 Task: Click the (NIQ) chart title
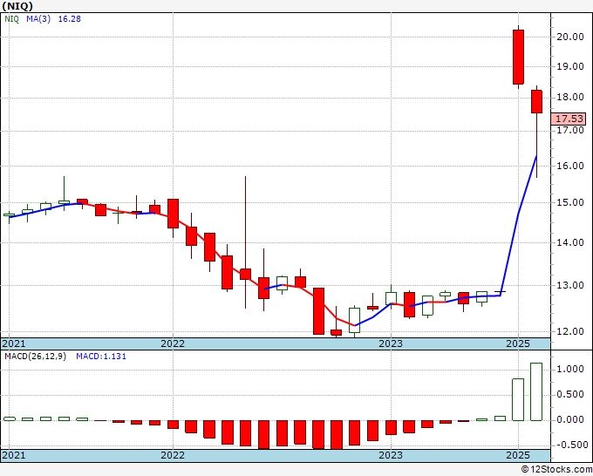(x=17, y=6)
